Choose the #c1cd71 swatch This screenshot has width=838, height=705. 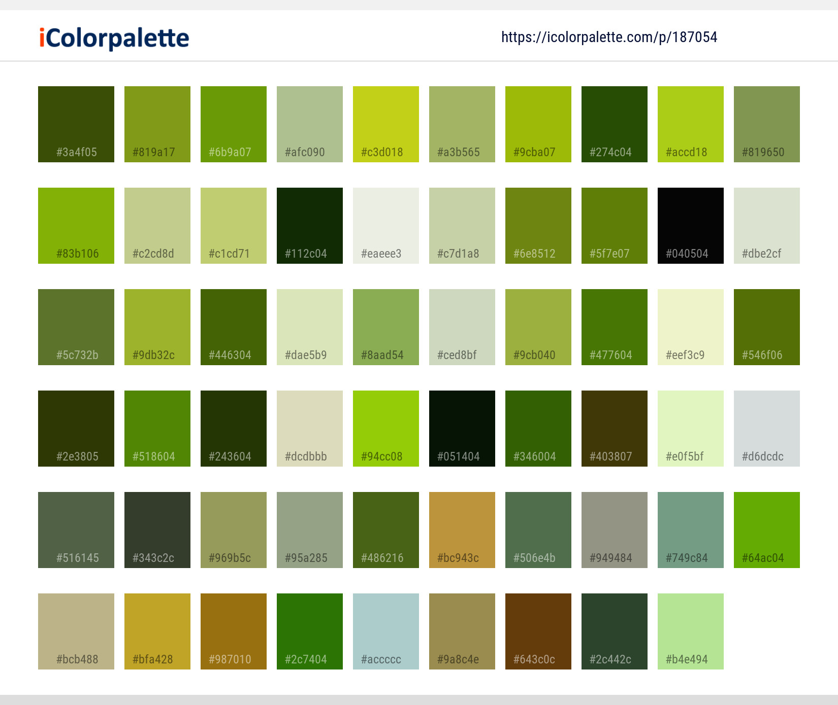point(234,226)
